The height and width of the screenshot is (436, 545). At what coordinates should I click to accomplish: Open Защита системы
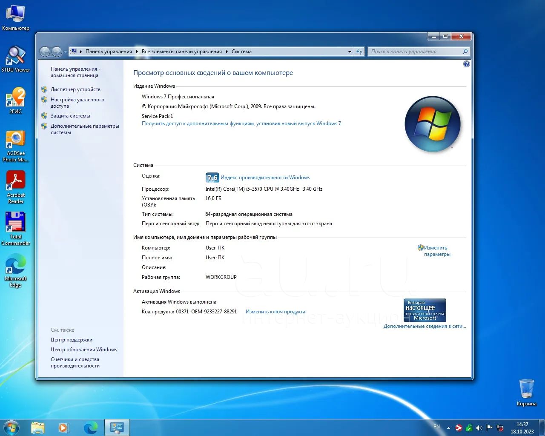pyautogui.click(x=70, y=116)
